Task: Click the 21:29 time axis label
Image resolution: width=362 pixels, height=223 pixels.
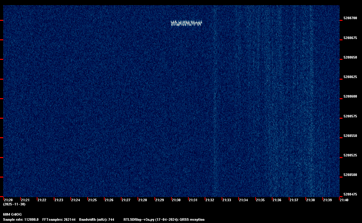Action: tap(160, 200)
